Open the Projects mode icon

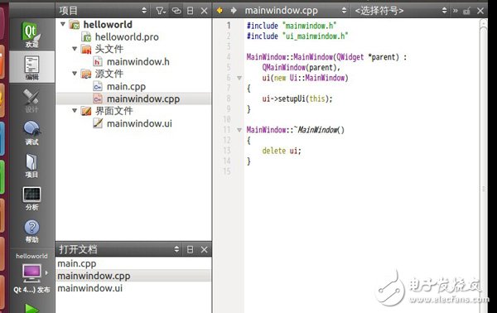click(x=31, y=166)
